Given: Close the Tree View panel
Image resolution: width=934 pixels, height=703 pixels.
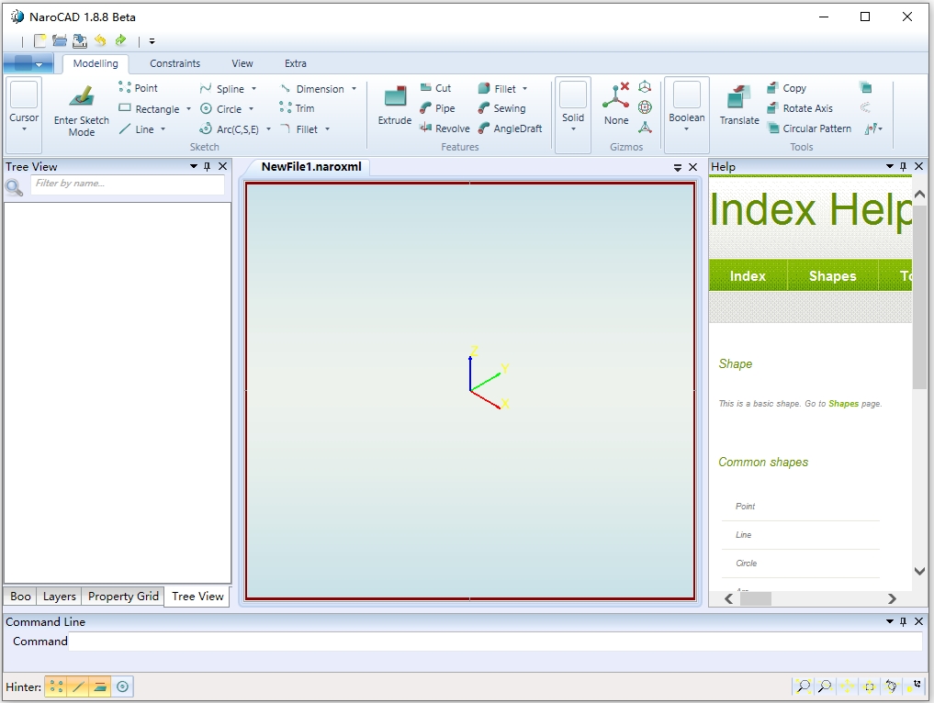Looking at the screenshot, I should (223, 167).
